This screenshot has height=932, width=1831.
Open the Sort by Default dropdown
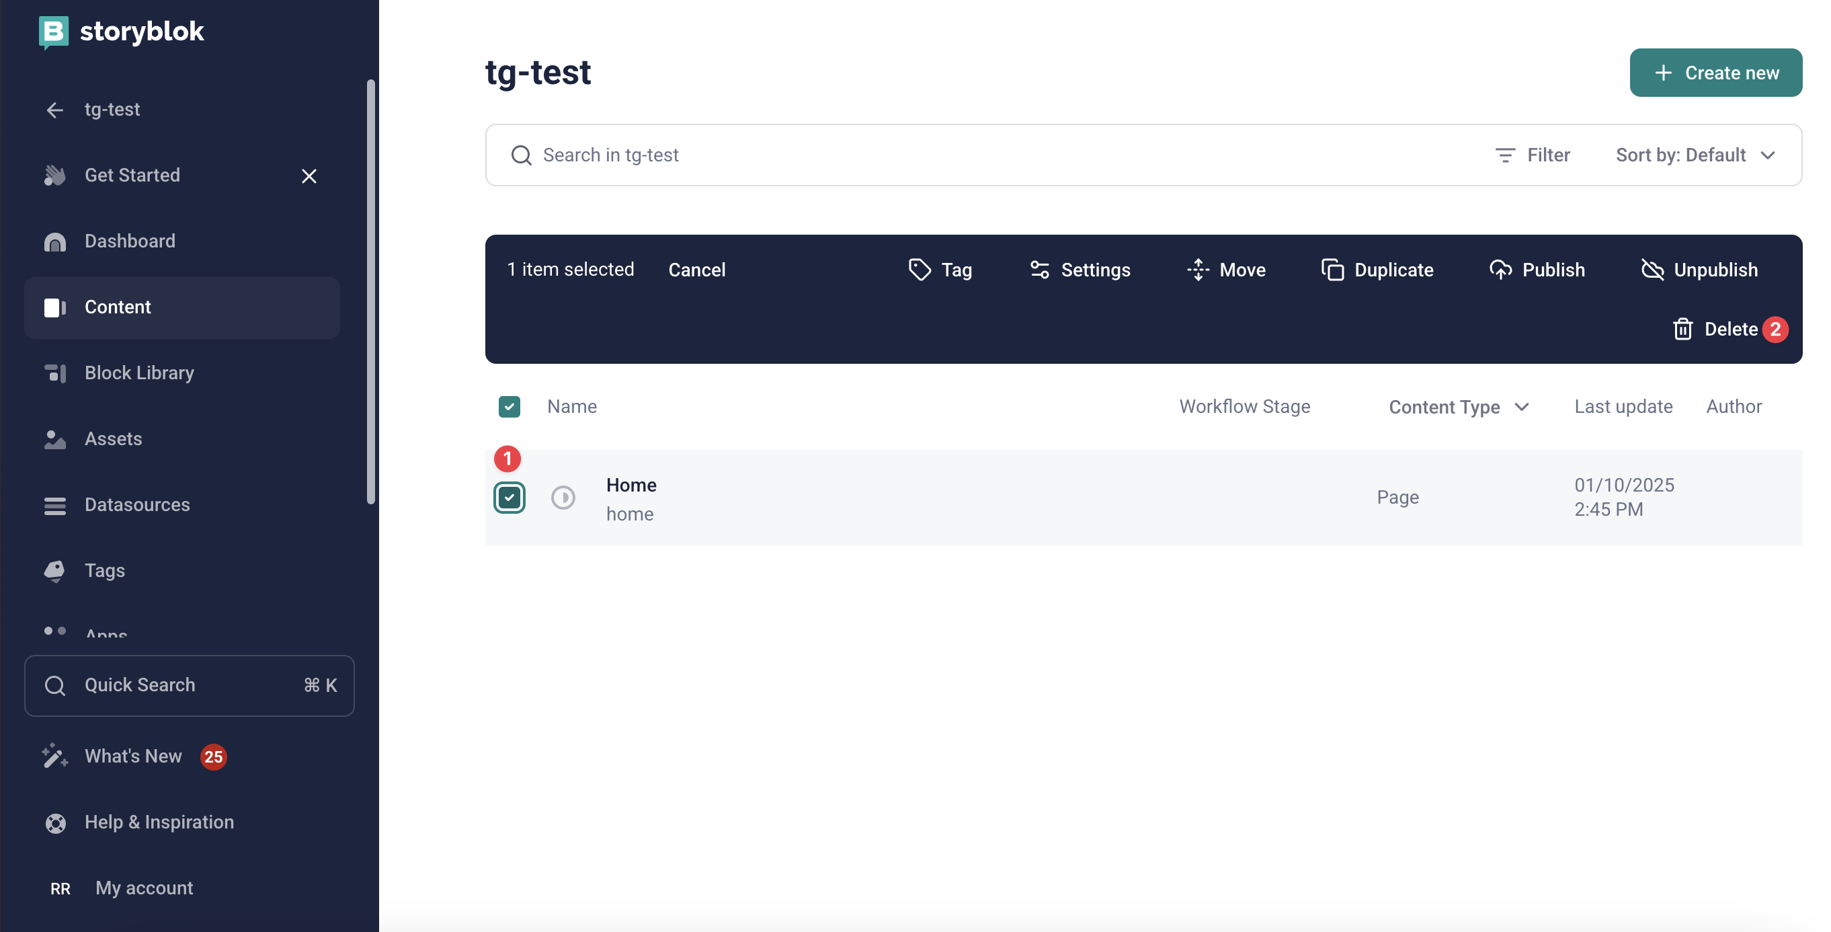(x=1696, y=155)
